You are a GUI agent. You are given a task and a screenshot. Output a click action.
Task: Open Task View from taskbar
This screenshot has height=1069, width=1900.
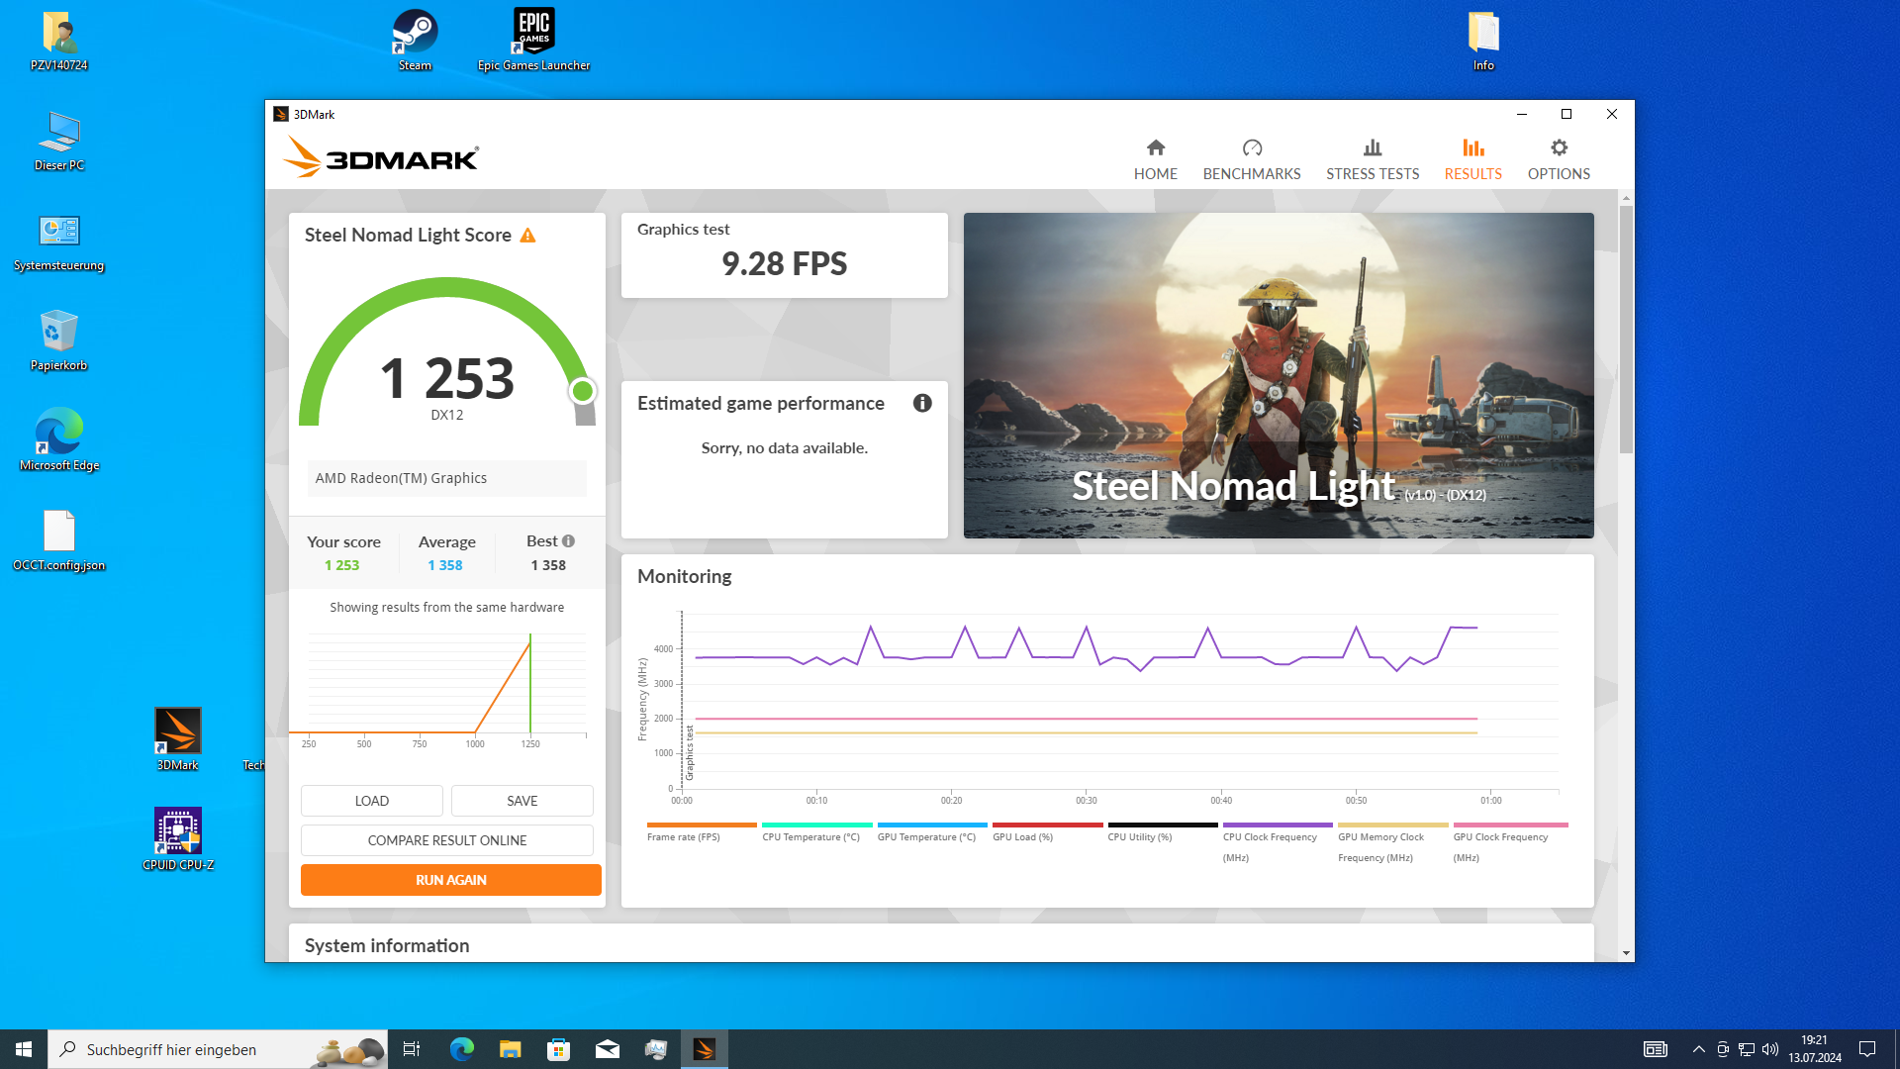pos(412,1049)
